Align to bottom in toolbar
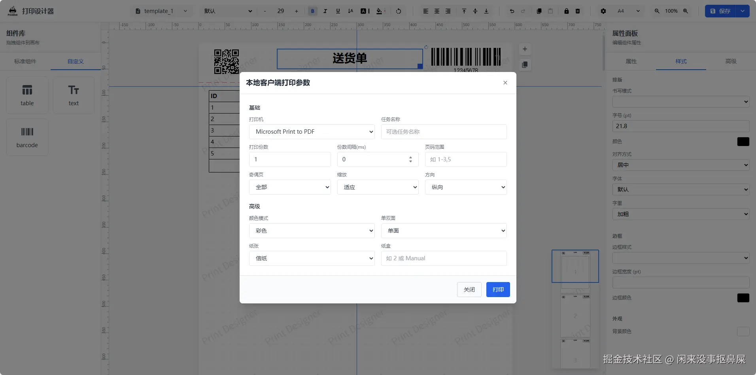 click(x=486, y=11)
